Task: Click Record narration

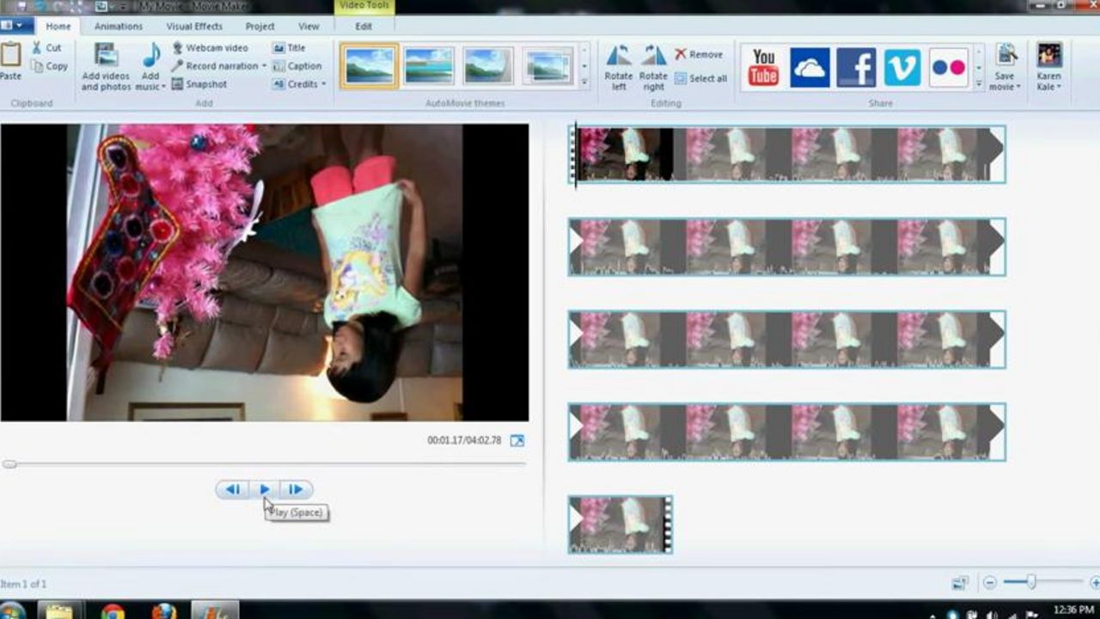Action: click(215, 66)
